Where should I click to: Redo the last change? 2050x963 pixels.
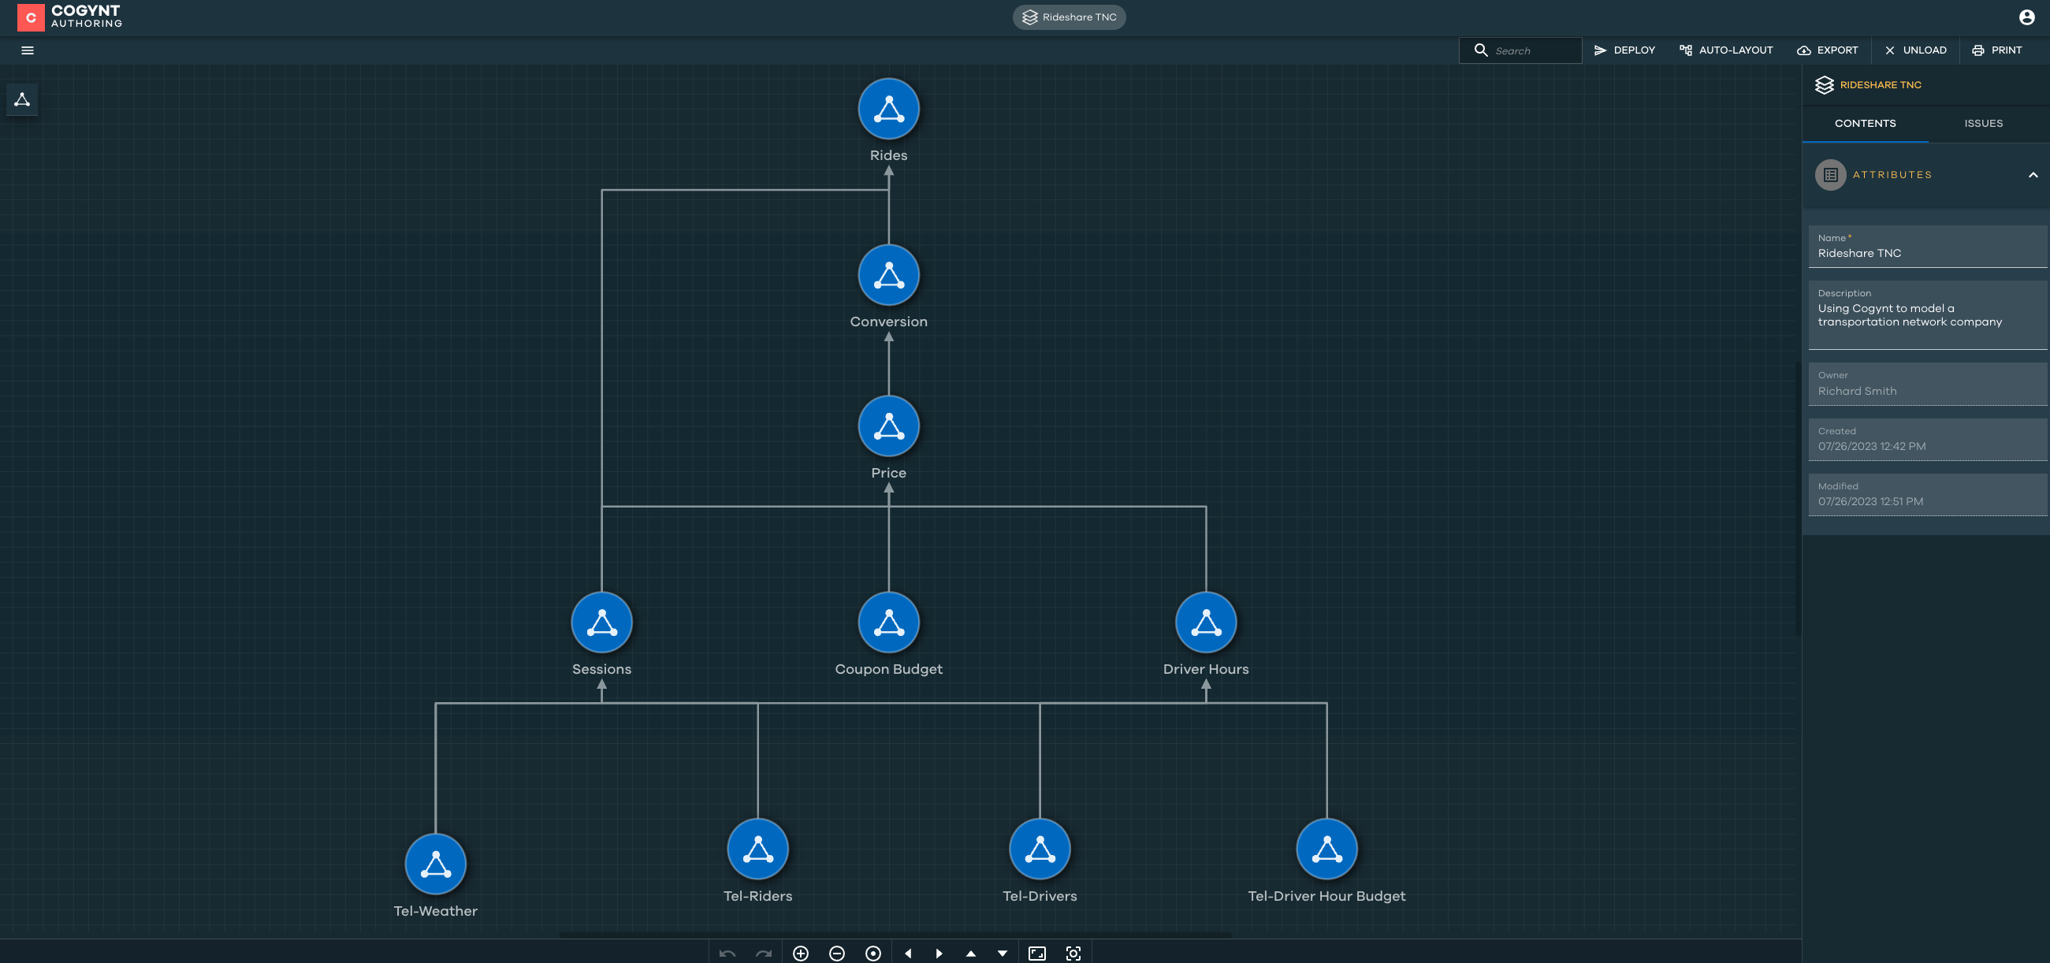pos(762,953)
